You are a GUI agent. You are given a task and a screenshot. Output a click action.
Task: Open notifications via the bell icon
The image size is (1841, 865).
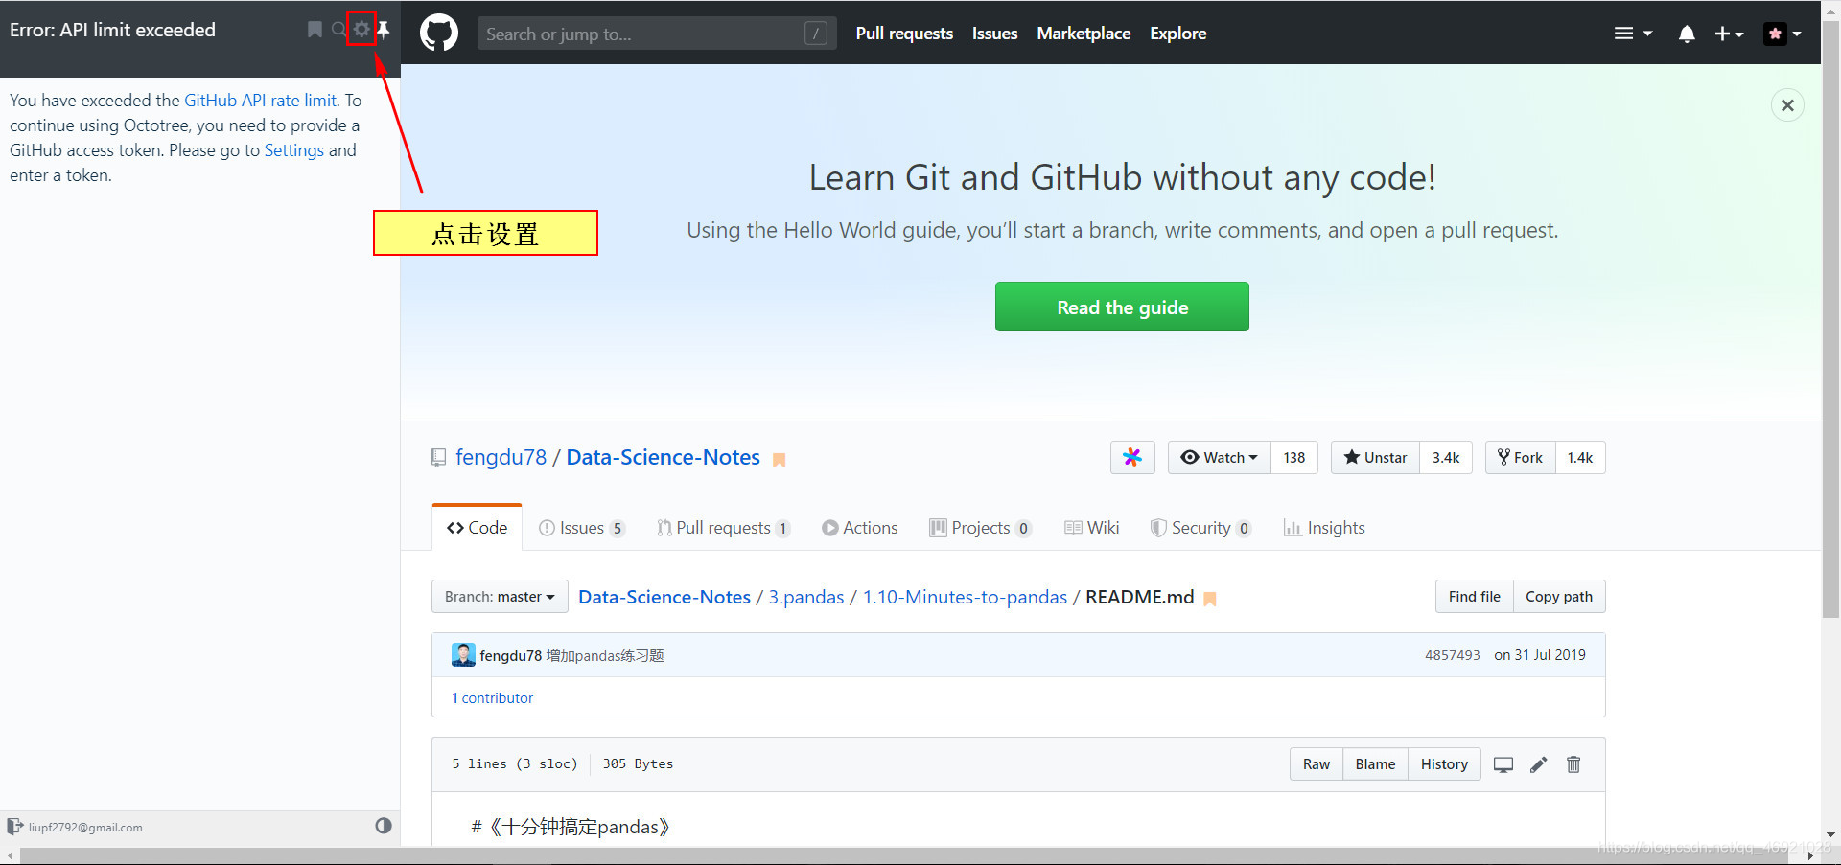[1686, 34]
